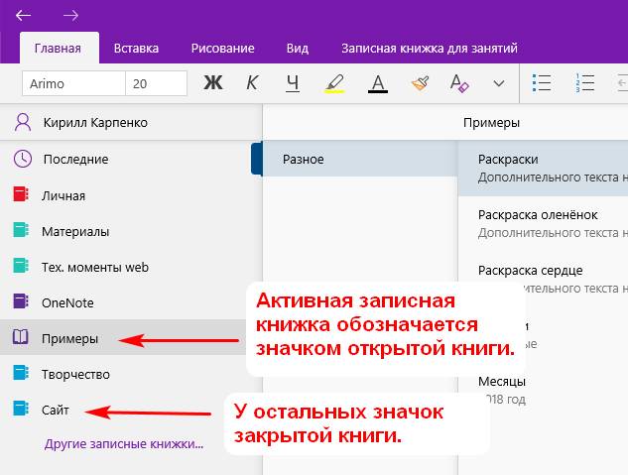Open the Вид tab
The height and width of the screenshot is (475, 628).
pos(298,49)
